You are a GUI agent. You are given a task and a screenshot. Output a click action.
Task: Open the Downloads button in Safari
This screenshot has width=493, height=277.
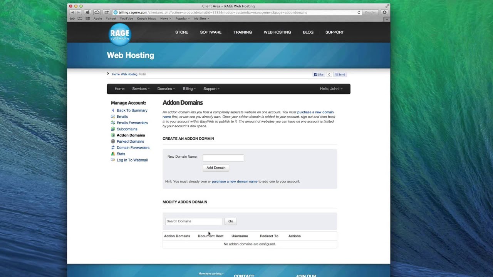[x=384, y=12]
